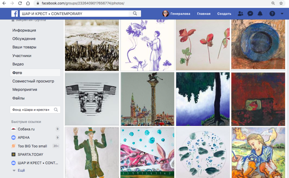This screenshot has height=178, width=289.
Task: Open the help question mark icon
Action: coord(272,14)
